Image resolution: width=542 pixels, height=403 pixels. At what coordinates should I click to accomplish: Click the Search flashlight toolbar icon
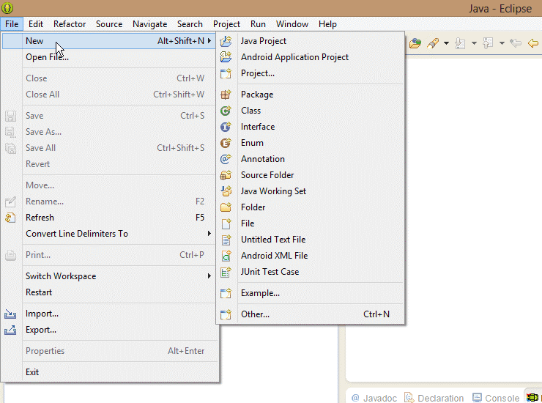point(433,43)
